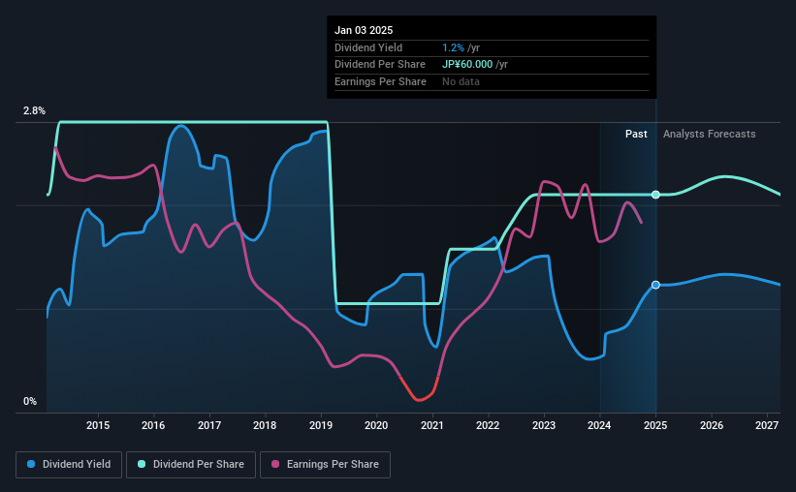Toggle the Dividend Yield legend button
Image resolution: width=796 pixels, height=492 pixels.
tap(69, 465)
